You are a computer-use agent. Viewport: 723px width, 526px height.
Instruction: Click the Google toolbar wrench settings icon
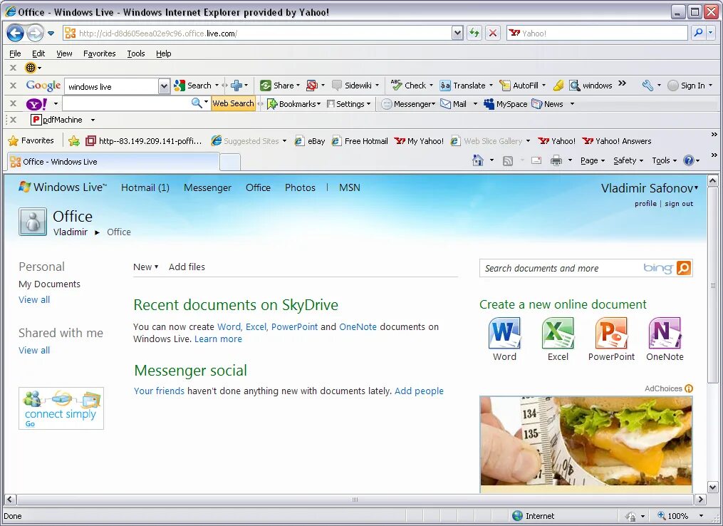(647, 86)
